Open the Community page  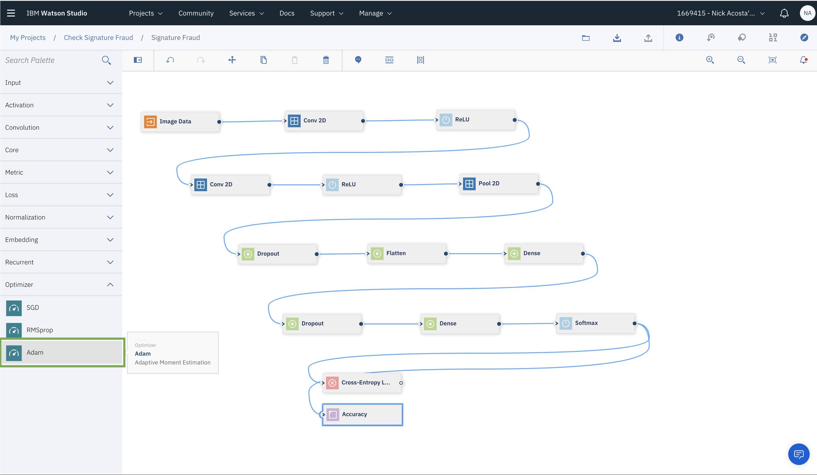(x=196, y=13)
